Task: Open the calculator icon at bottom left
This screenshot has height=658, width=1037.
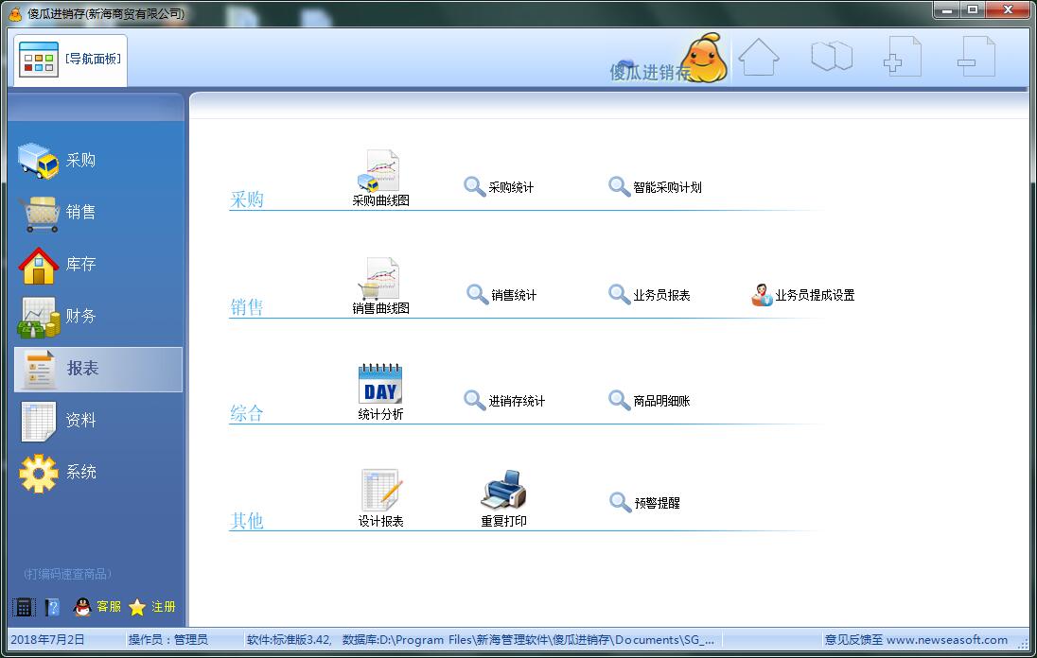Action: tap(24, 607)
